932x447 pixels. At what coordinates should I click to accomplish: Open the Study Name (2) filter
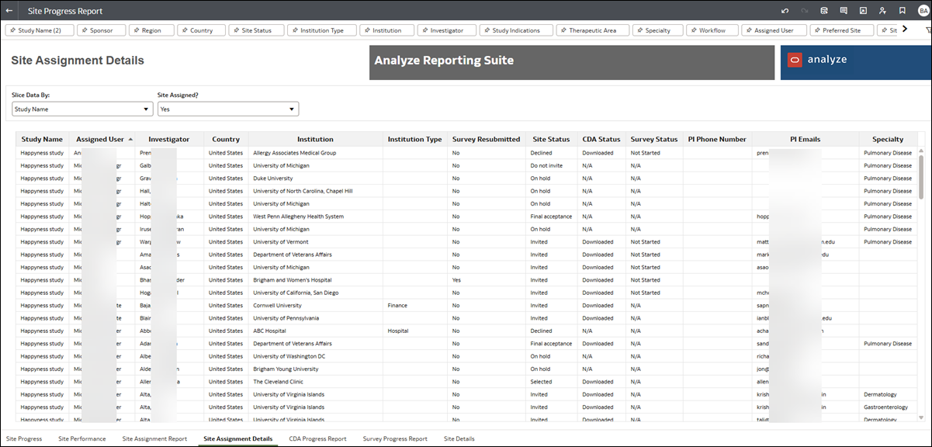click(40, 30)
